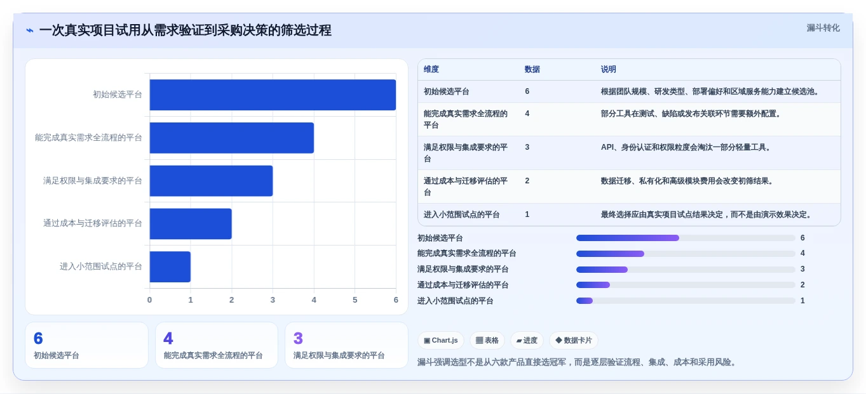This screenshot has height=394, width=866.
Task: Click progress bar for 初始候选平台
Action: coord(686,238)
